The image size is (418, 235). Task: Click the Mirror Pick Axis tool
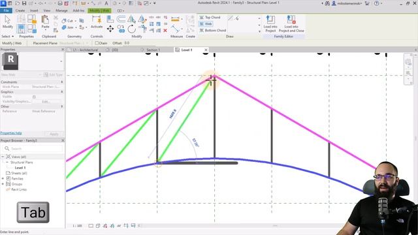[131, 19]
